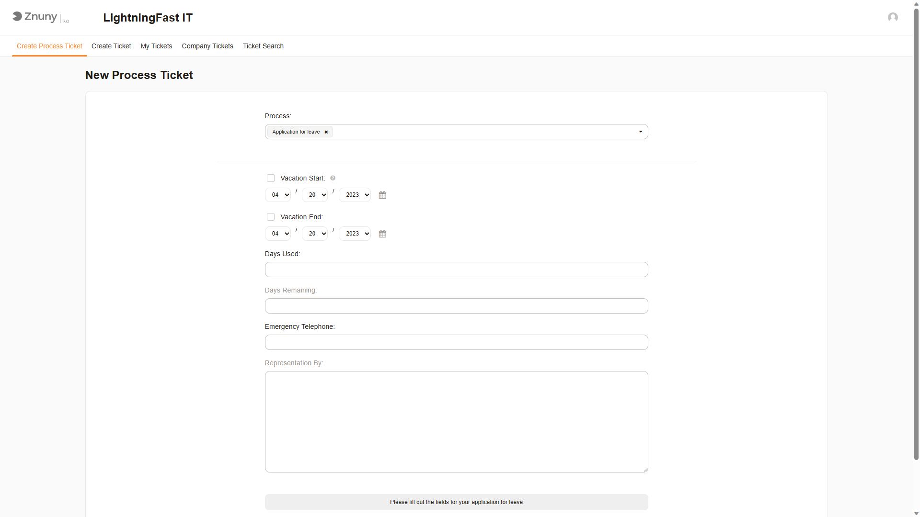Viewport: 920px width, 517px height.
Task: Open Company Tickets in the navigation
Action: (x=207, y=46)
